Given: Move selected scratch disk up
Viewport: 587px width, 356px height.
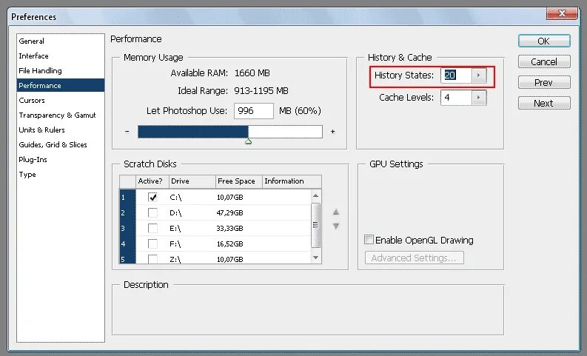Looking at the screenshot, I should point(336,212).
